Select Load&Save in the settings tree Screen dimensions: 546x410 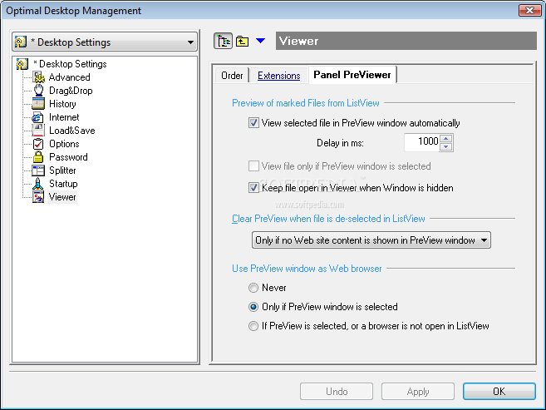pos(72,131)
